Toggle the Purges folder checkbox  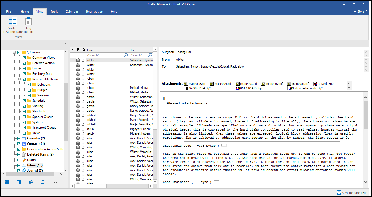click(x=29, y=90)
